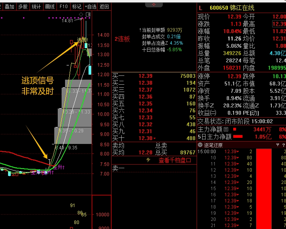Click 交易状态 闭市阶段 status line
This screenshot has width=286, height=229.
[x=235, y=121]
